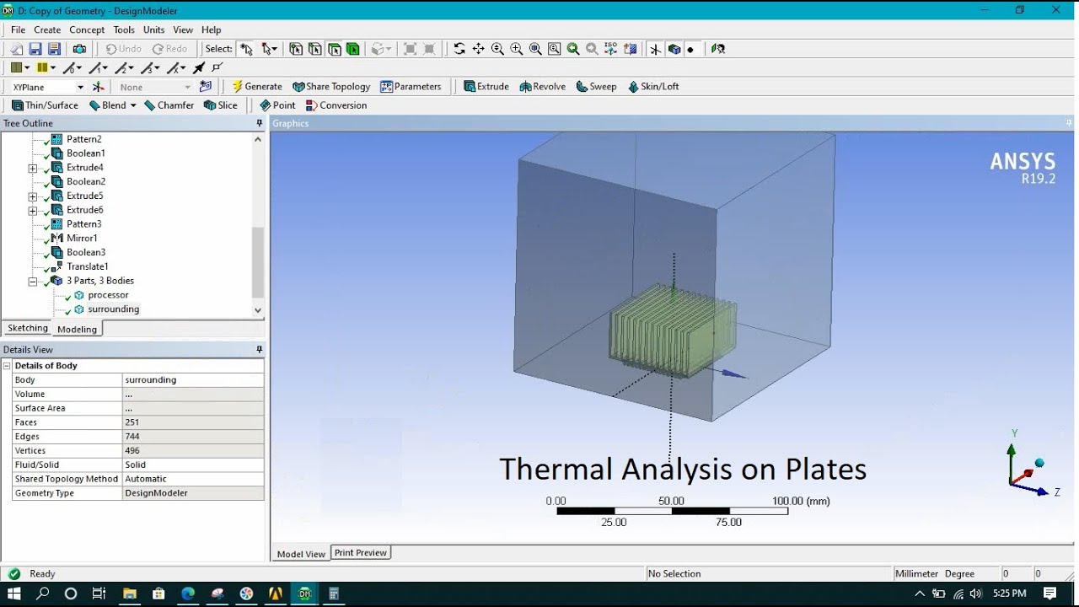Click the Slice tool
This screenshot has width=1079, height=607.
[x=221, y=105]
